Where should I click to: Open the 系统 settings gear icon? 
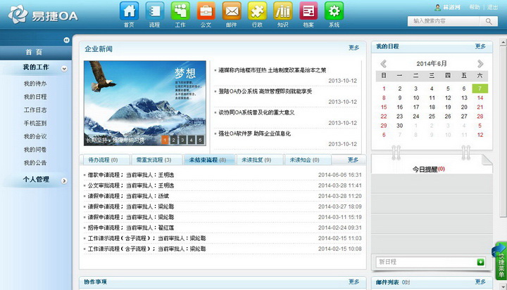(334, 11)
